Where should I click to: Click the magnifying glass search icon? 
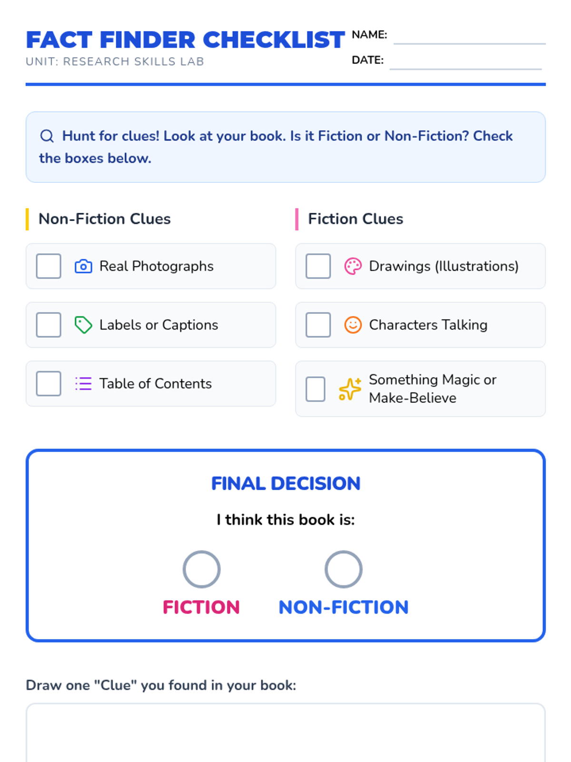[47, 136]
